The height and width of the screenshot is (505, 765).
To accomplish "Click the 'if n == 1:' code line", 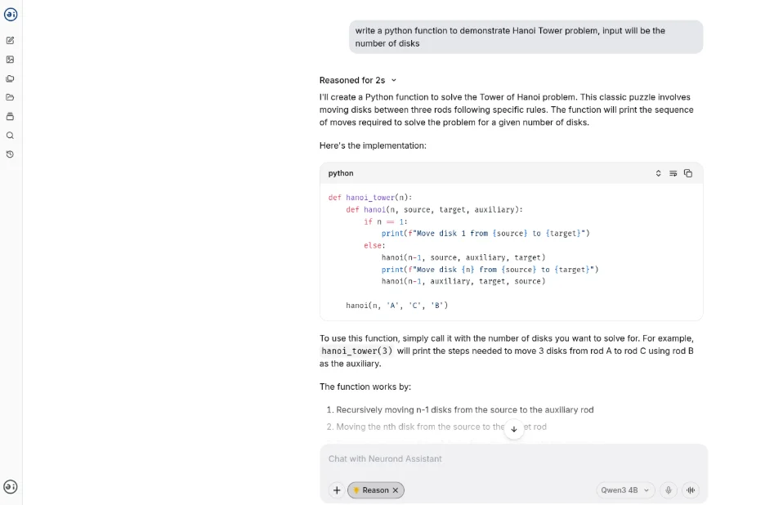I will pos(386,221).
